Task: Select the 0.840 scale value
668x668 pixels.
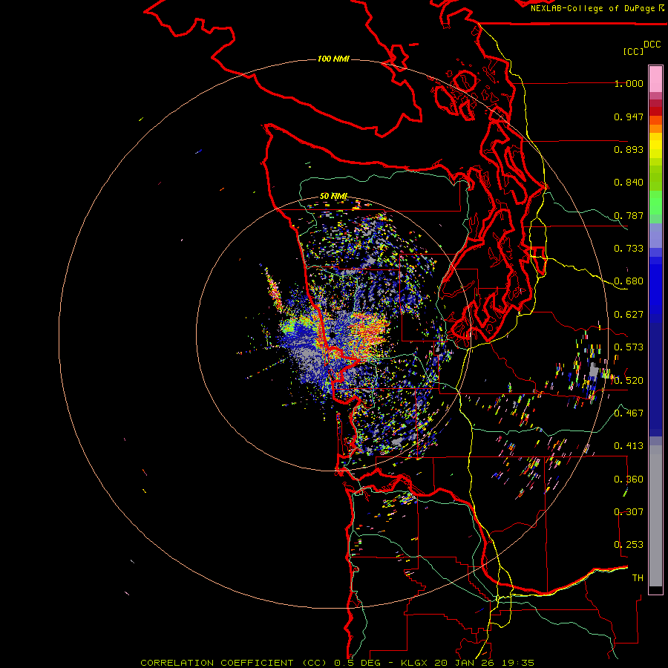Action: click(629, 183)
